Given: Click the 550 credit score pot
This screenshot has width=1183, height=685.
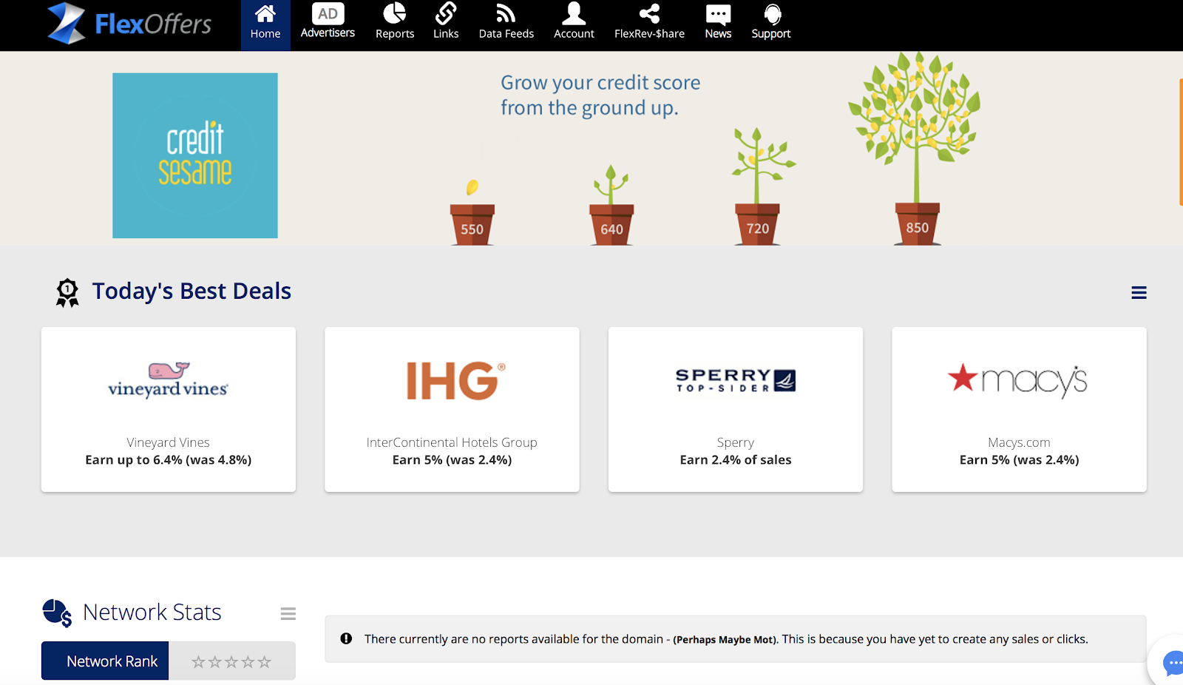Looking at the screenshot, I should [x=472, y=224].
